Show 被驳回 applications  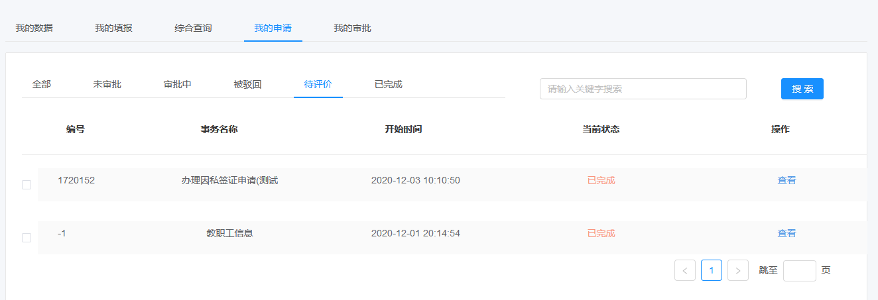pos(248,84)
